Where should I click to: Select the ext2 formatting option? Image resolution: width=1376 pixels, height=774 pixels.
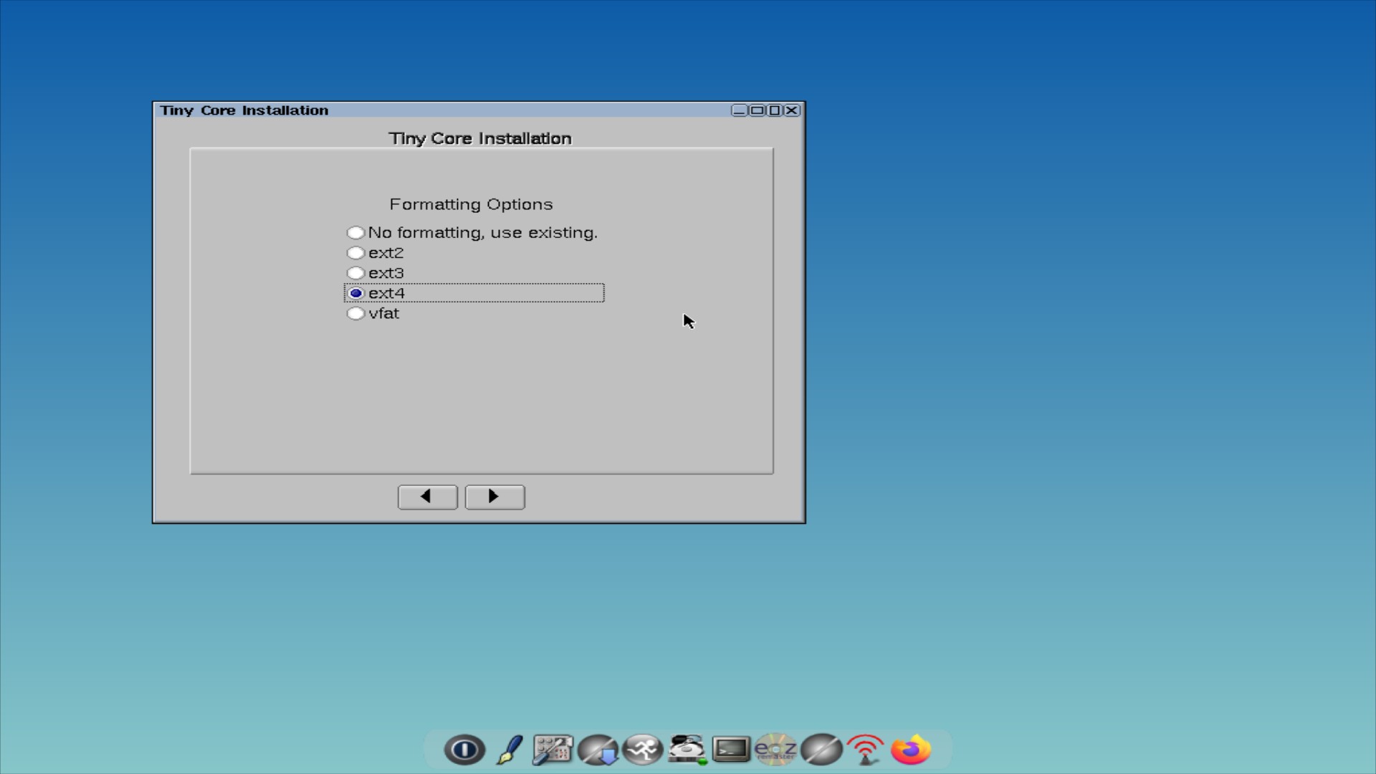(355, 252)
